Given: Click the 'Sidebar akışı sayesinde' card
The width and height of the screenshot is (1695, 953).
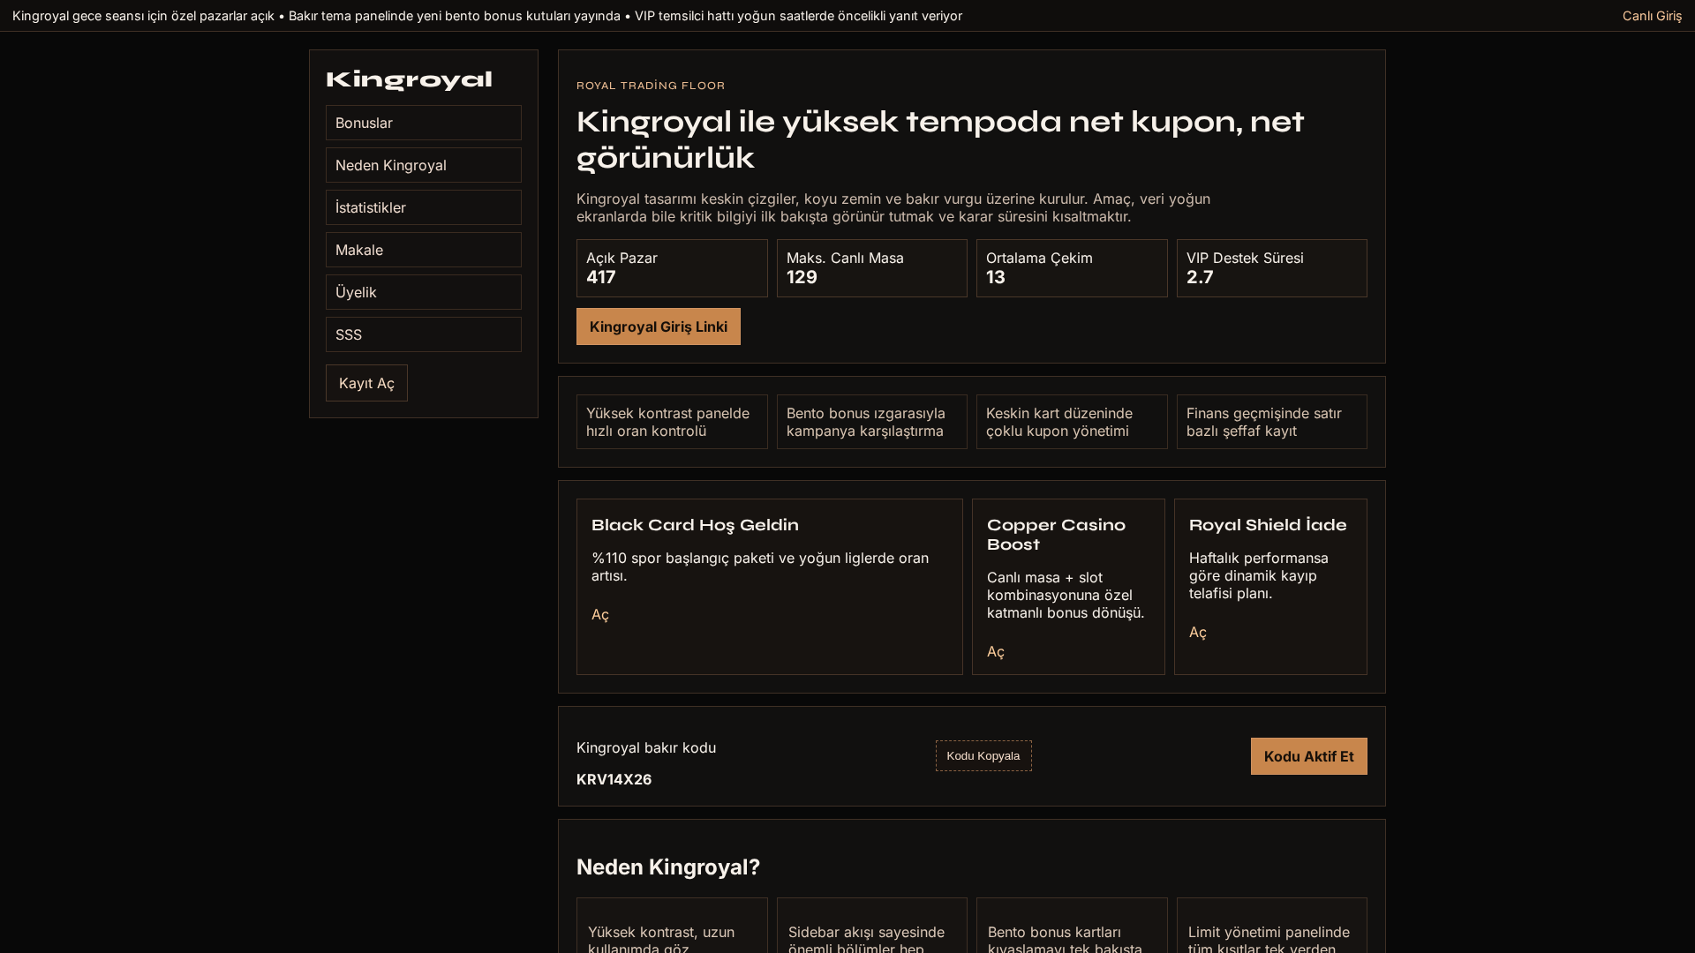Looking at the screenshot, I should tap(872, 926).
